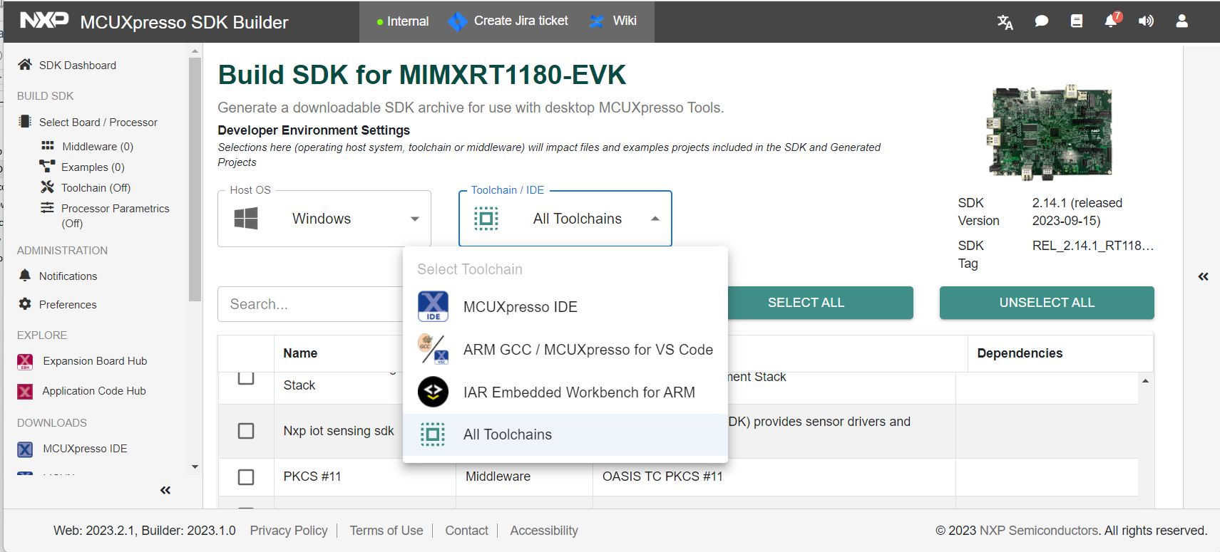Tick the Stack row checkbox
This screenshot has height=552, width=1220.
click(246, 378)
